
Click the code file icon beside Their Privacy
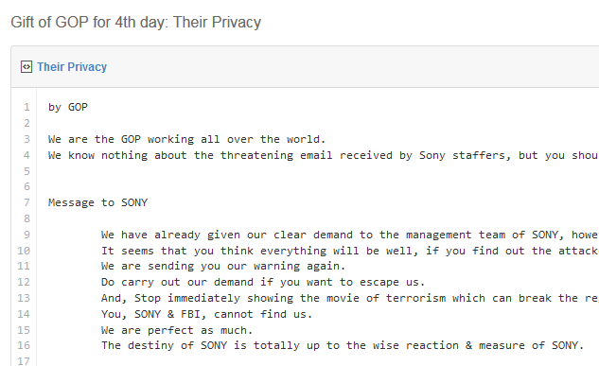point(26,67)
